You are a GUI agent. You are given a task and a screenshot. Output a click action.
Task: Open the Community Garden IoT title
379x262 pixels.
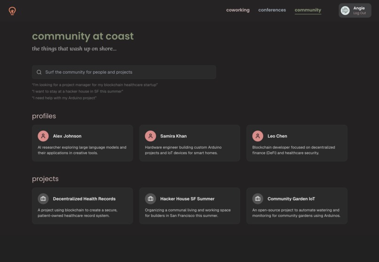(x=291, y=199)
